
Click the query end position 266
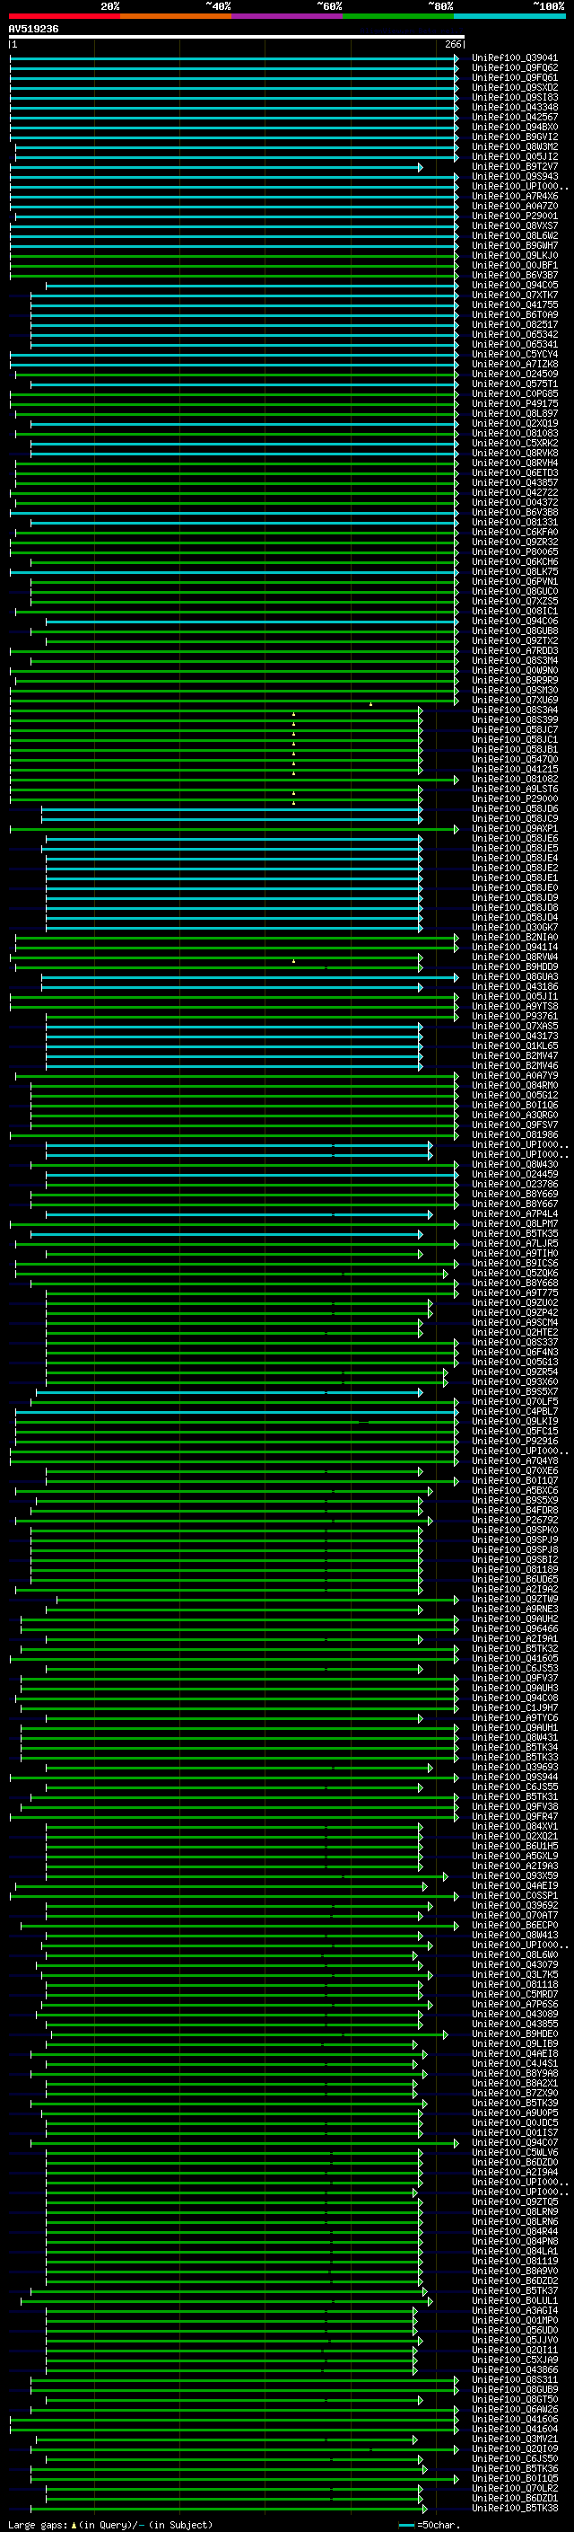[453, 44]
